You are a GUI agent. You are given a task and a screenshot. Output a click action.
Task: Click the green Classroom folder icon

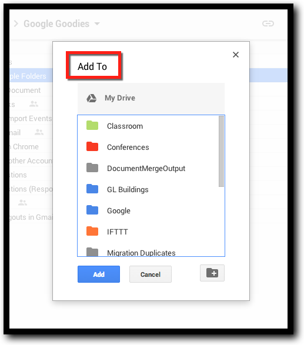click(x=92, y=125)
